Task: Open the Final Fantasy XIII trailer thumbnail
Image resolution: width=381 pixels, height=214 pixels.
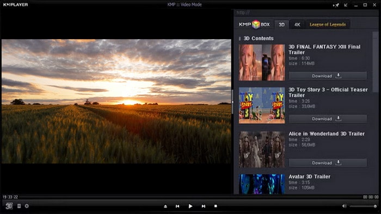Action: [262, 62]
